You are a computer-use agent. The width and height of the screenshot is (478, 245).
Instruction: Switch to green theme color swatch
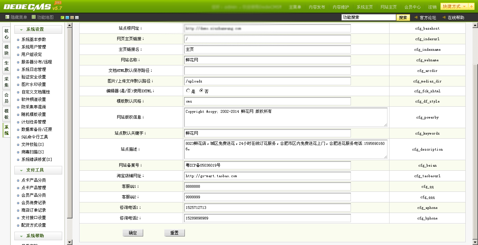(x=63, y=17)
